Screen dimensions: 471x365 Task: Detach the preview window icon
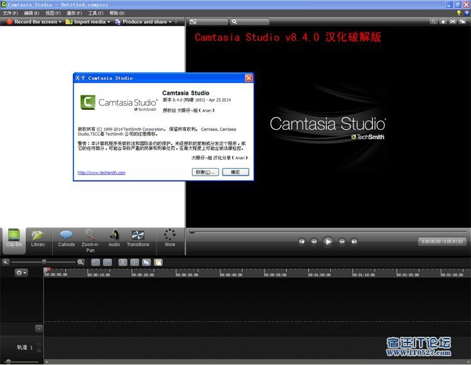tap(463, 21)
